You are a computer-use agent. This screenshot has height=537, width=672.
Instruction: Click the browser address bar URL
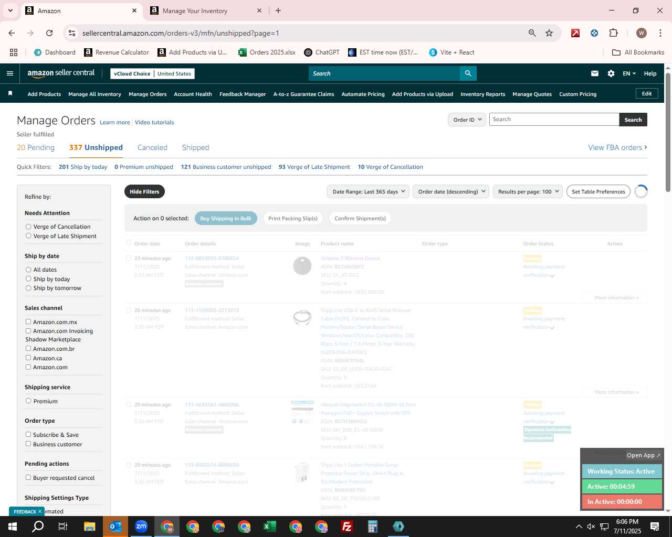coord(181,33)
